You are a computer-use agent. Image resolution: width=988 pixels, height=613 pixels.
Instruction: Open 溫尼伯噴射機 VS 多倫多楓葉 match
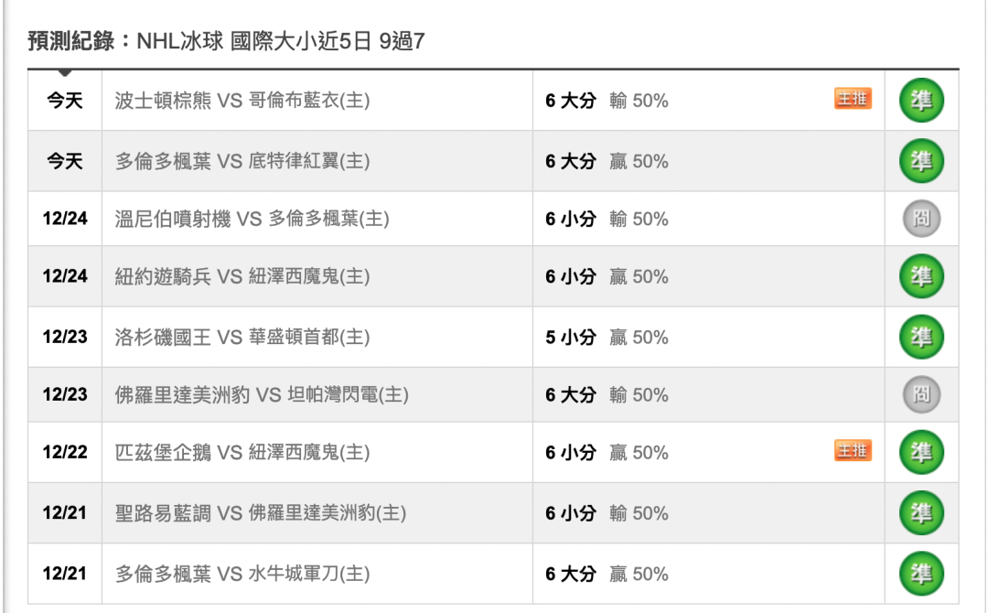(252, 219)
